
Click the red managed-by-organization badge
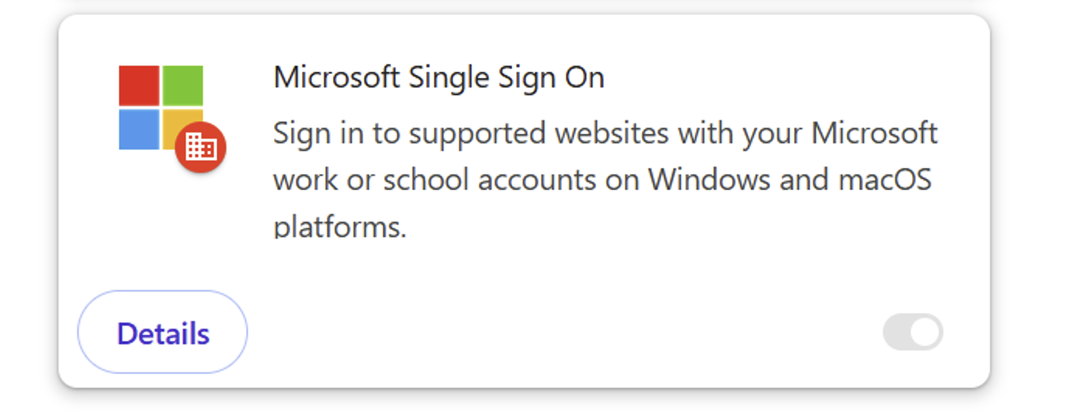[201, 147]
